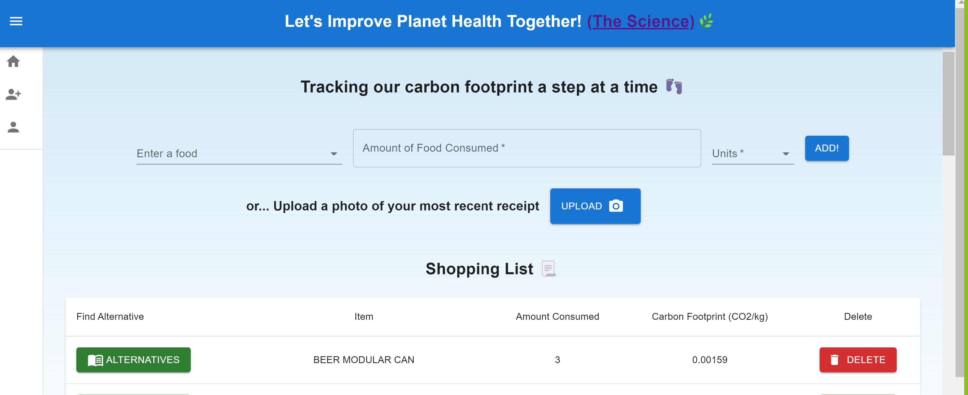The width and height of the screenshot is (968, 395).
Task: Go to the Home page icon
Action: point(13,61)
